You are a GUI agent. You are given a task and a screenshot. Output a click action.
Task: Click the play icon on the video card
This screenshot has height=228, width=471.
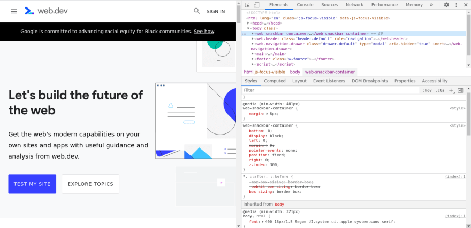pyautogui.click(x=221, y=182)
